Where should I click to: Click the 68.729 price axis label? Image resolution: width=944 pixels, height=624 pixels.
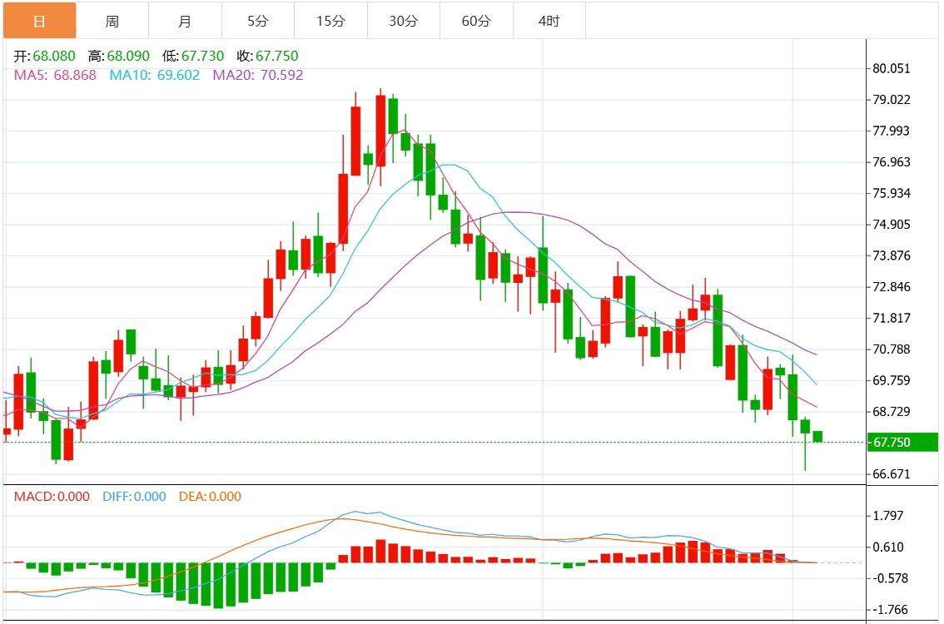click(892, 412)
